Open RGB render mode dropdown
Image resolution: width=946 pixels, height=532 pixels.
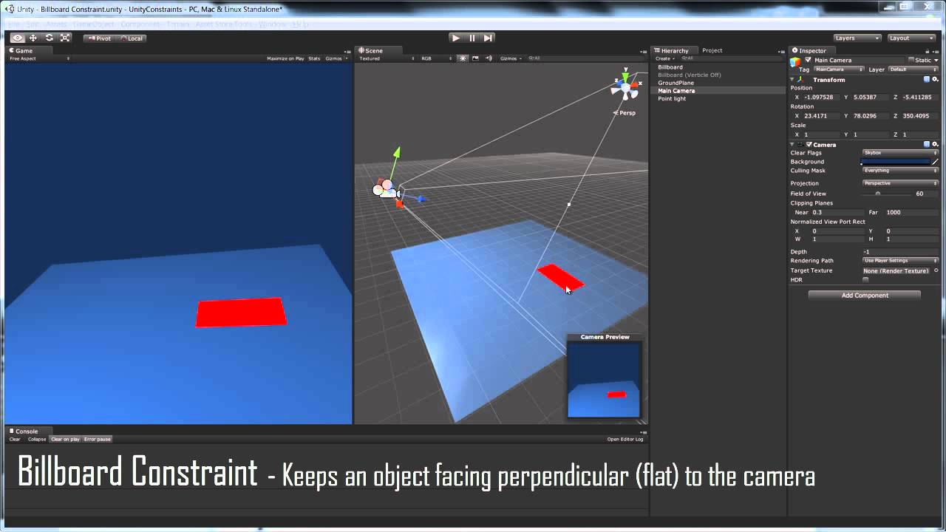(x=438, y=58)
